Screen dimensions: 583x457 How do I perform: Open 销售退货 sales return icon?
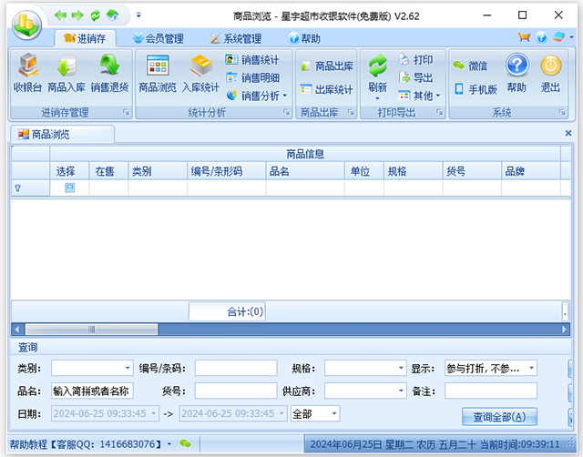click(109, 73)
